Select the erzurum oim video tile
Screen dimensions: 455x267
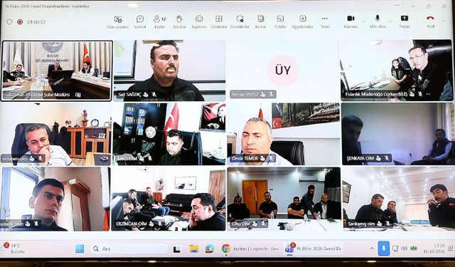pyautogui.click(x=55, y=135)
